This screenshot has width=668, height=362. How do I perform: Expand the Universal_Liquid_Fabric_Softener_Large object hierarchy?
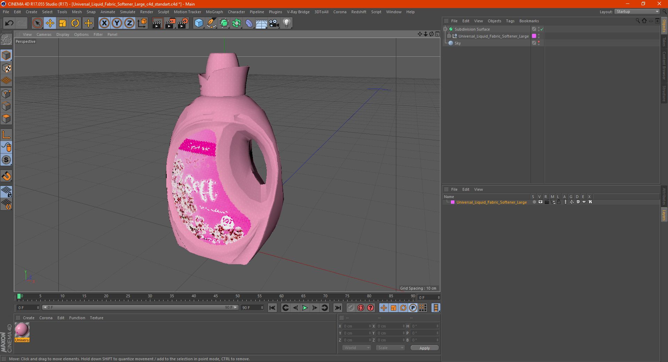coord(449,36)
